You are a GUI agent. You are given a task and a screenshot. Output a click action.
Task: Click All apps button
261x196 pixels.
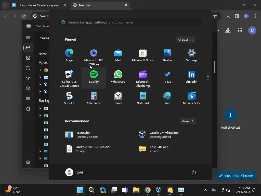[186, 40]
